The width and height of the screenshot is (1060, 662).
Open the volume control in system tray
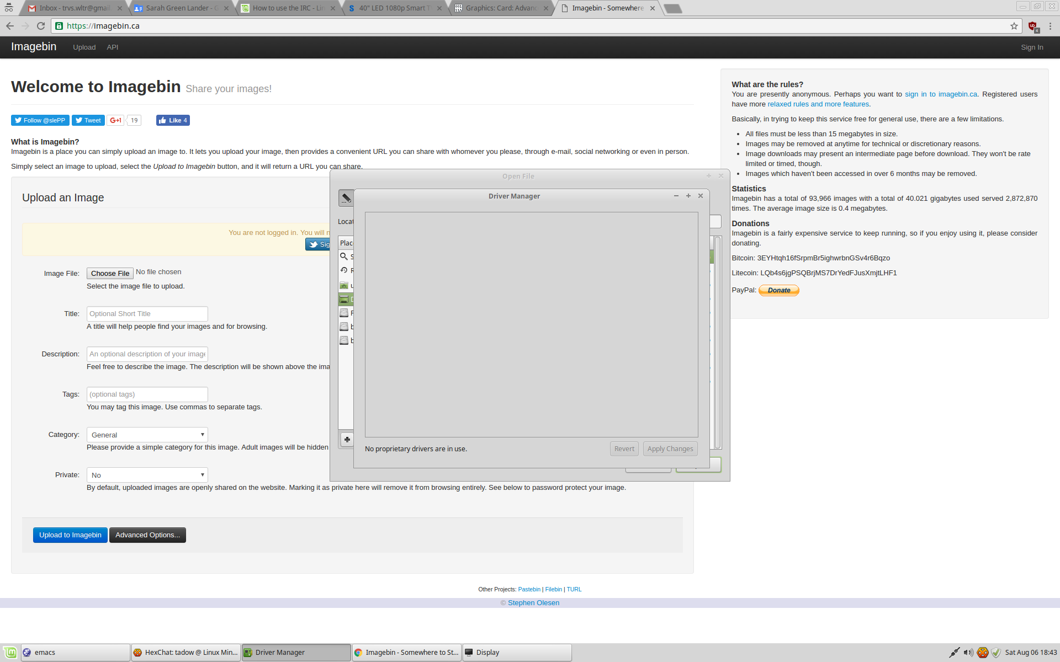(968, 653)
